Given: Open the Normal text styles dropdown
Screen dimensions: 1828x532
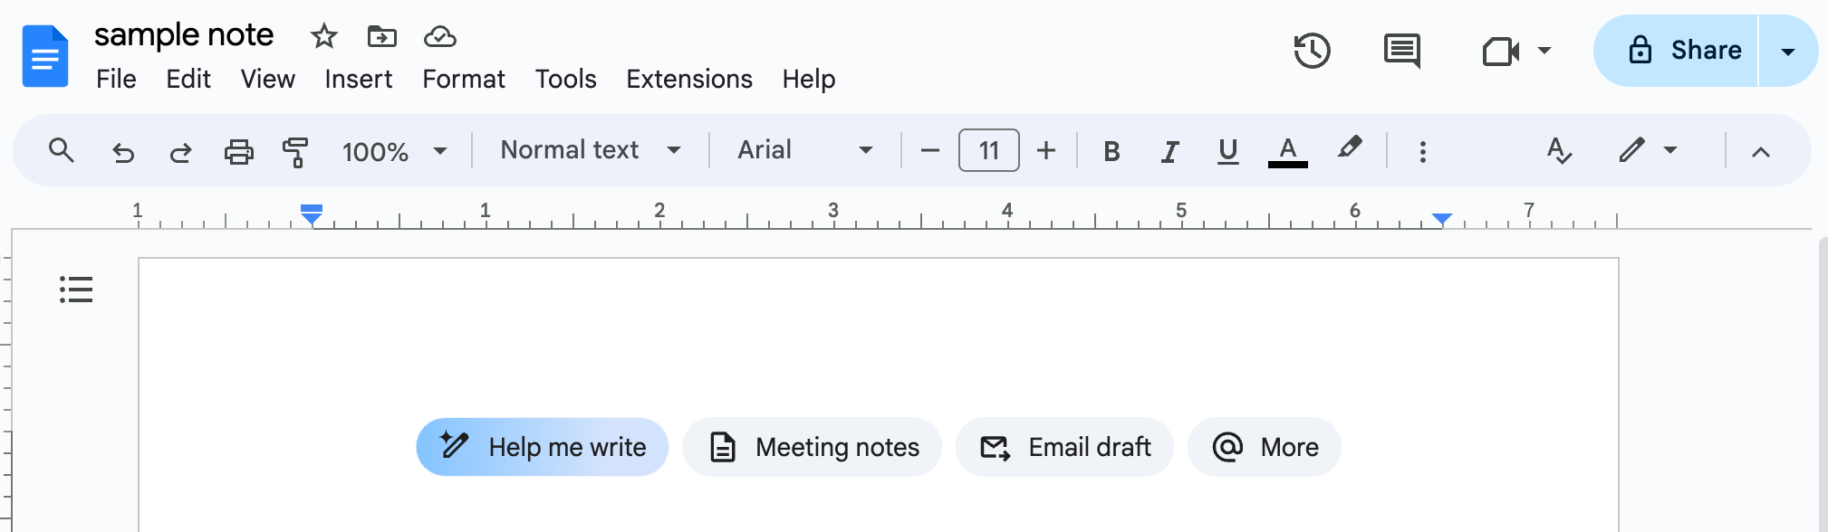Looking at the screenshot, I should click(590, 150).
